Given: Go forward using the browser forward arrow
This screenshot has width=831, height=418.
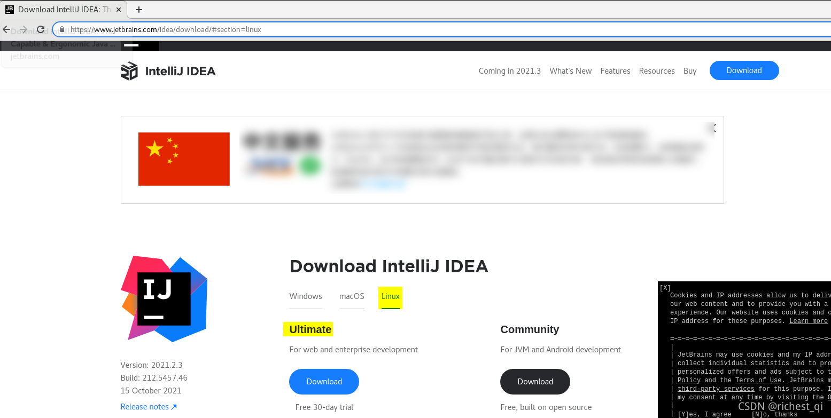Looking at the screenshot, I should [24, 29].
